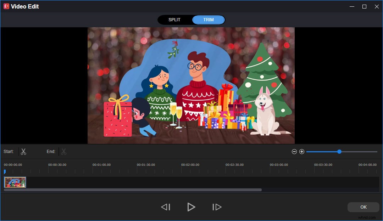Click the Start trim scissors icon
Image resolution: width=383 pixels, height=221 pixels.
[23, 151]
